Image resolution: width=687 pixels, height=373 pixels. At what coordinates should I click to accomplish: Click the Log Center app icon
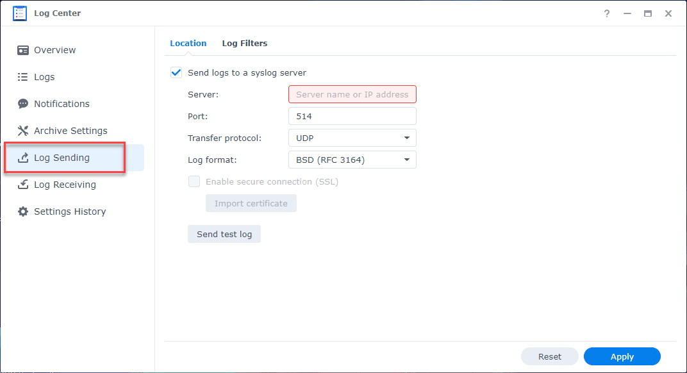(20, 13)
